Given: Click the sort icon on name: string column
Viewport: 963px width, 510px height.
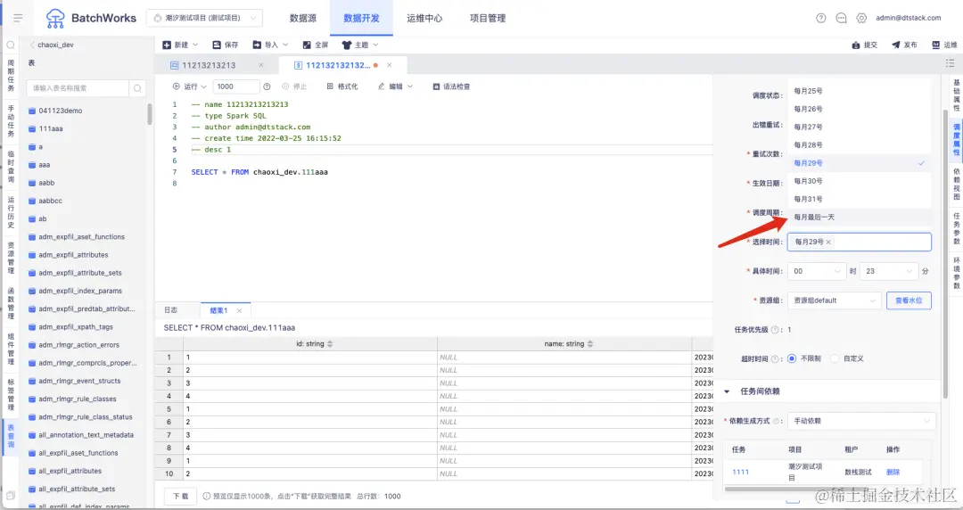Looking at the screenshot, I should [590, 344].
